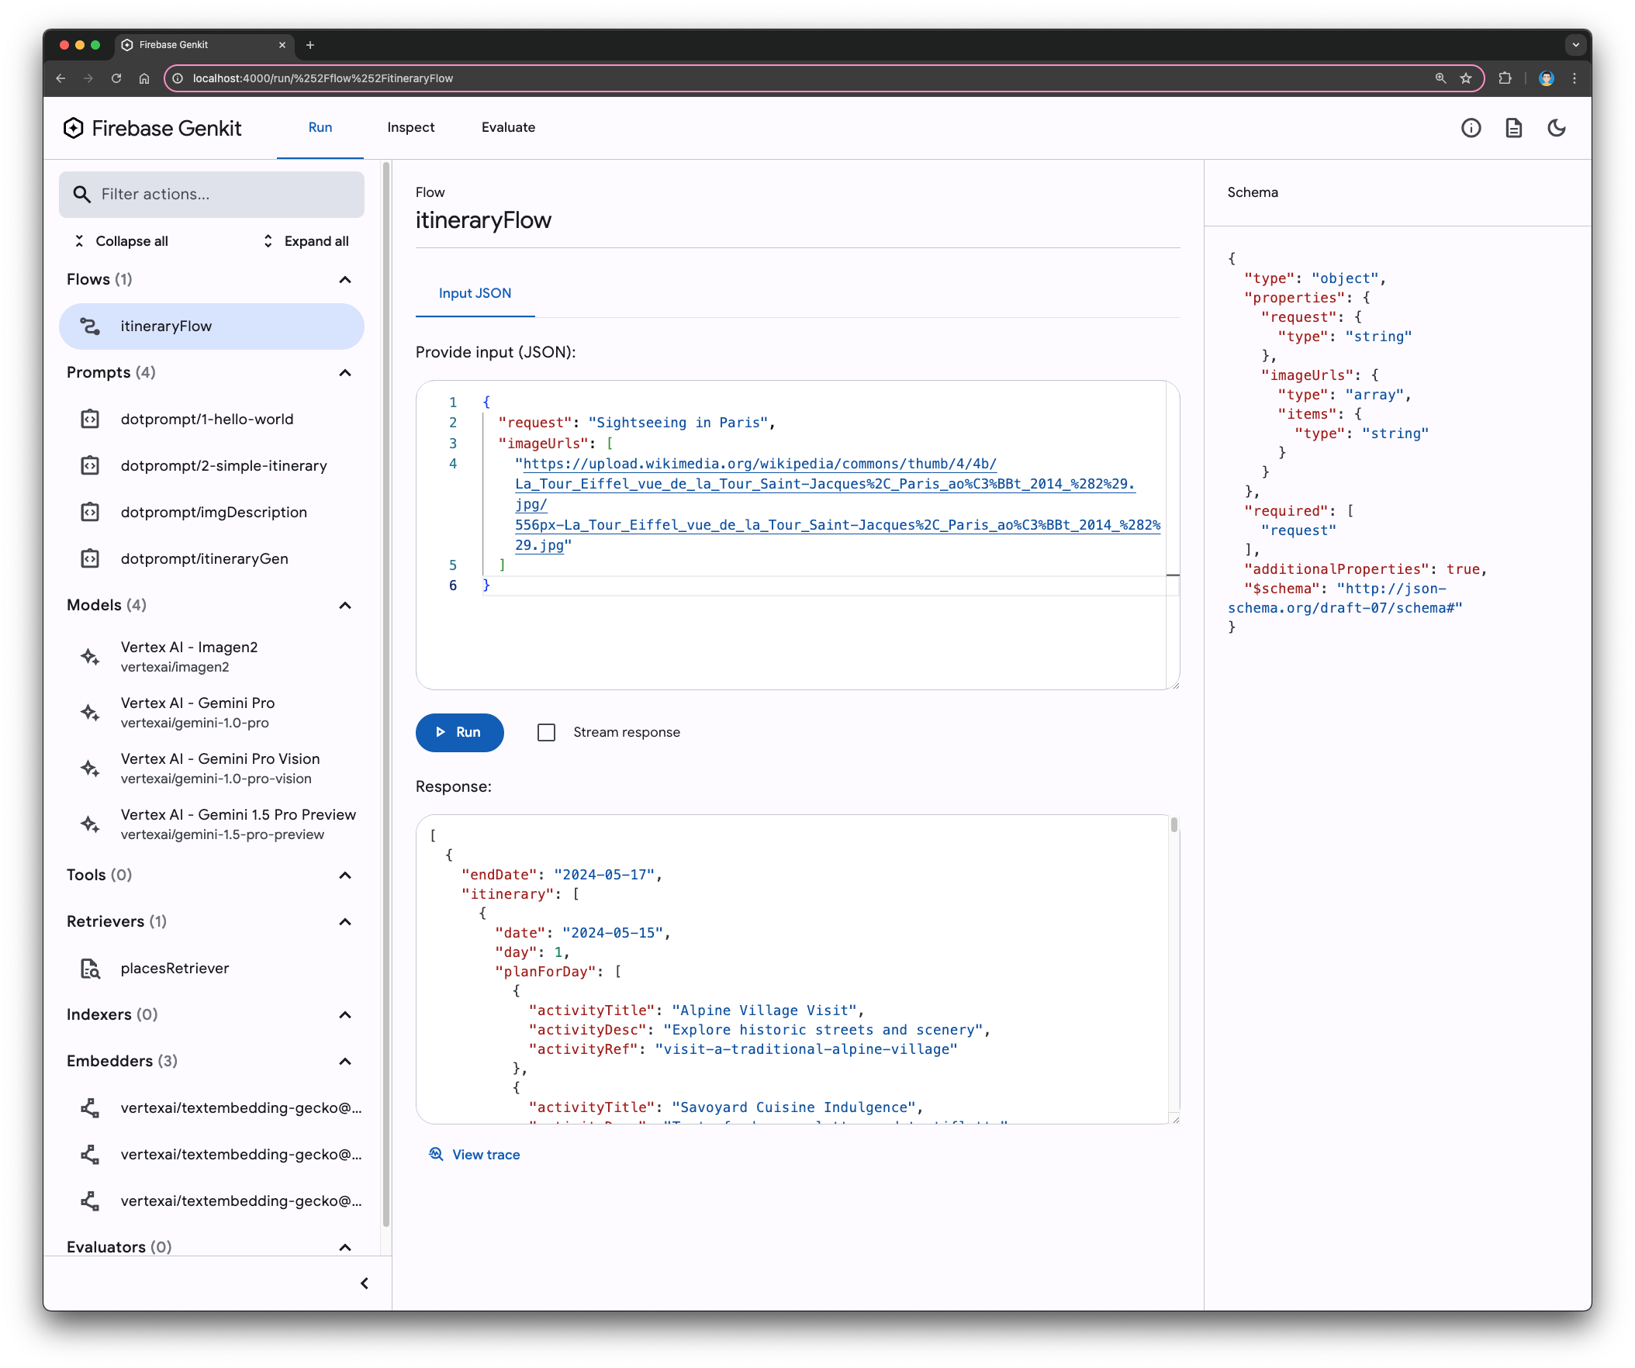Click Expand all button

pyautogui.click(x=306, y=241)
